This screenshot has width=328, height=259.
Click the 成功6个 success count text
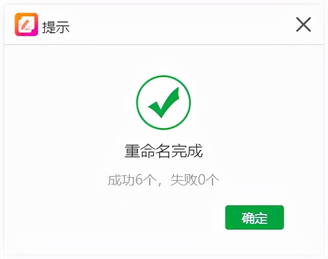(132, 180)
